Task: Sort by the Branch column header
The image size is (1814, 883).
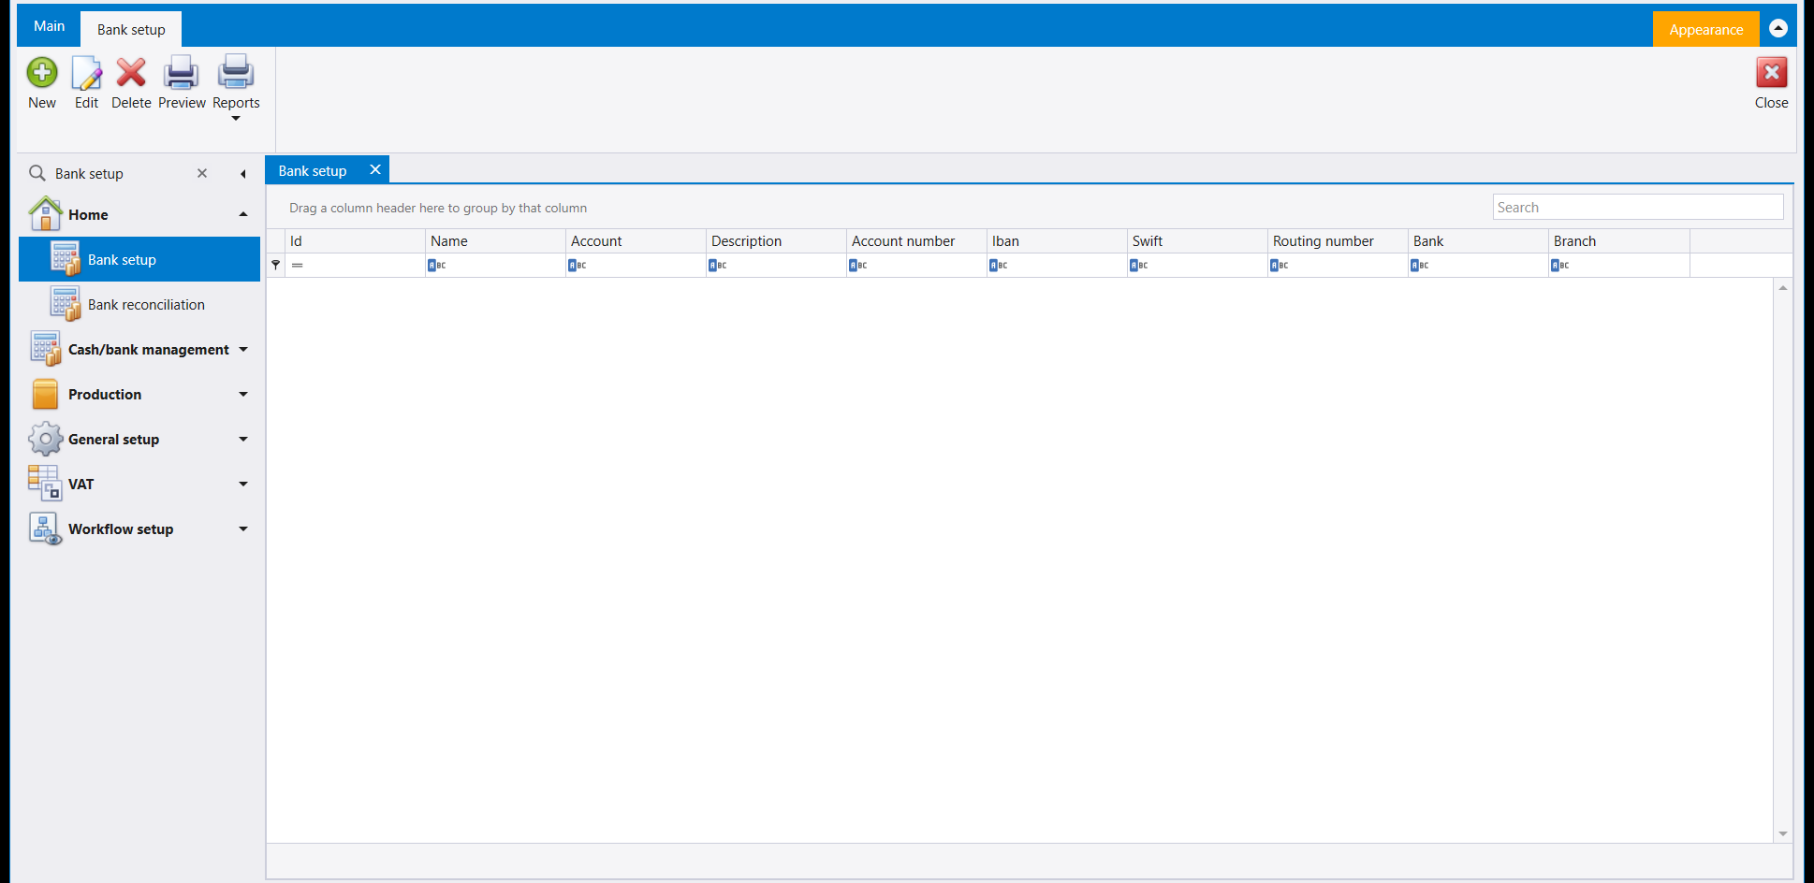Action: coord(1618,240)
